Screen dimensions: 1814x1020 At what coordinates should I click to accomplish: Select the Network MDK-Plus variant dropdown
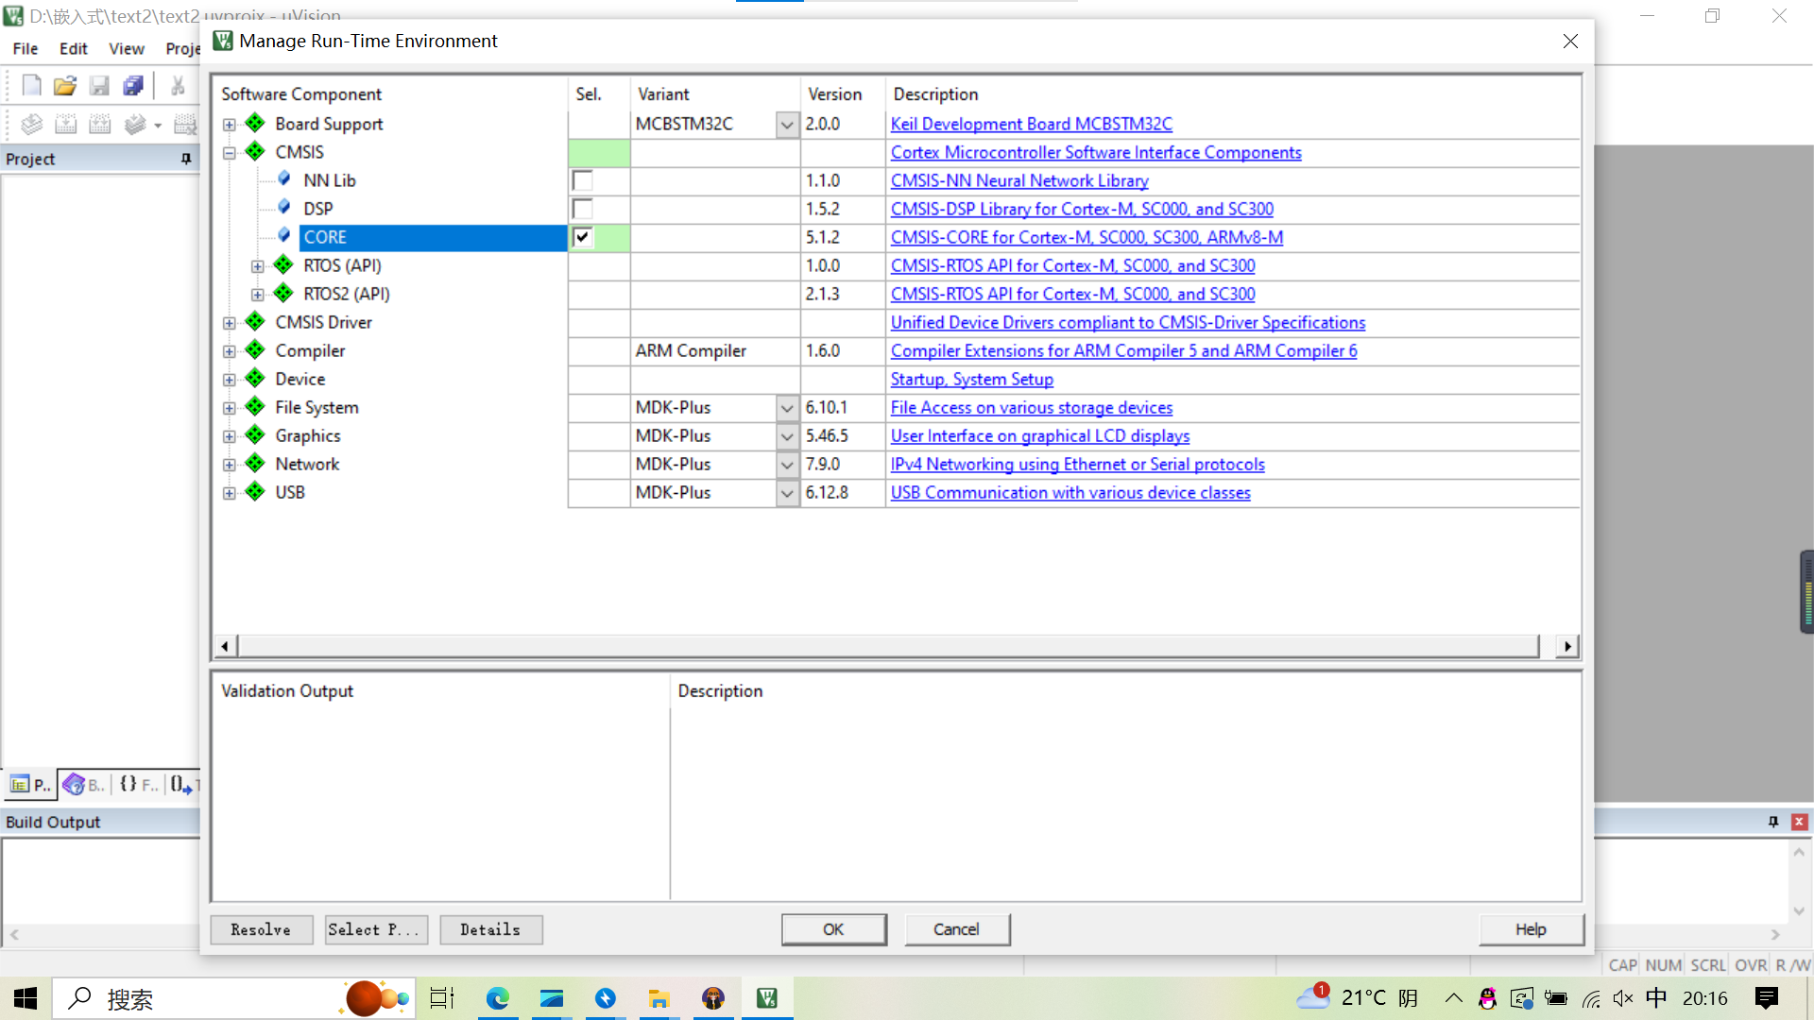coord(785,464)
